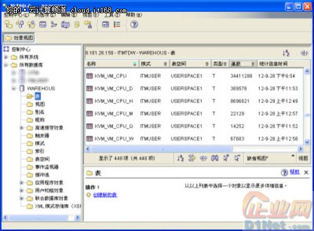Expand the 用户和组对象 folder

tap(21, 190)
